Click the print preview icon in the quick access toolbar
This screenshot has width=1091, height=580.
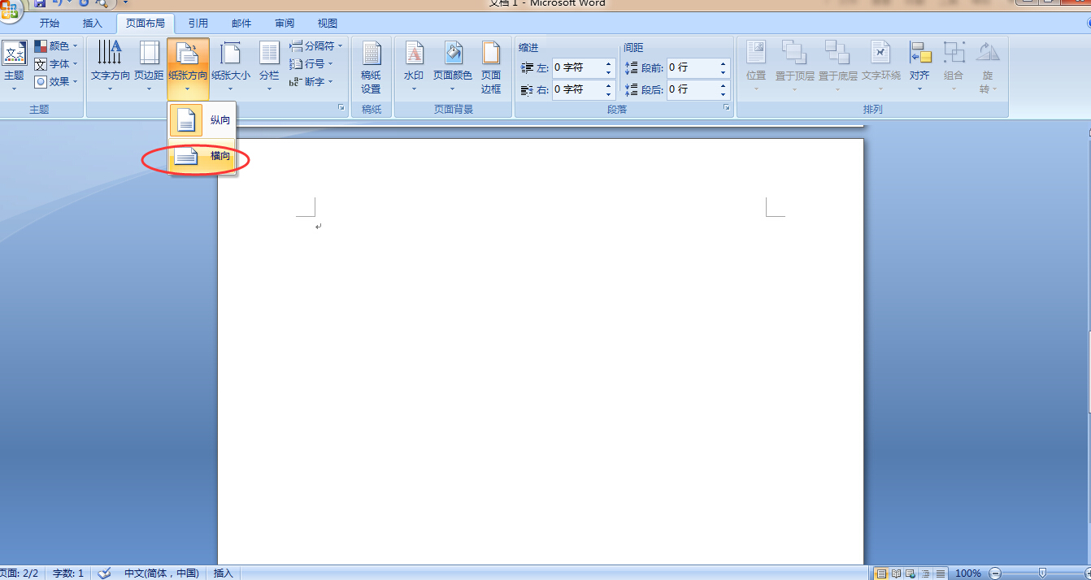(x=102, y=4)
